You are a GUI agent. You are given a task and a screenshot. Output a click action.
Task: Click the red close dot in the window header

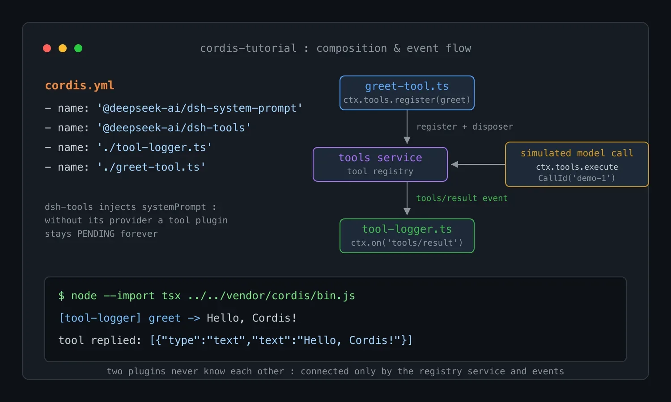[47, 48]
